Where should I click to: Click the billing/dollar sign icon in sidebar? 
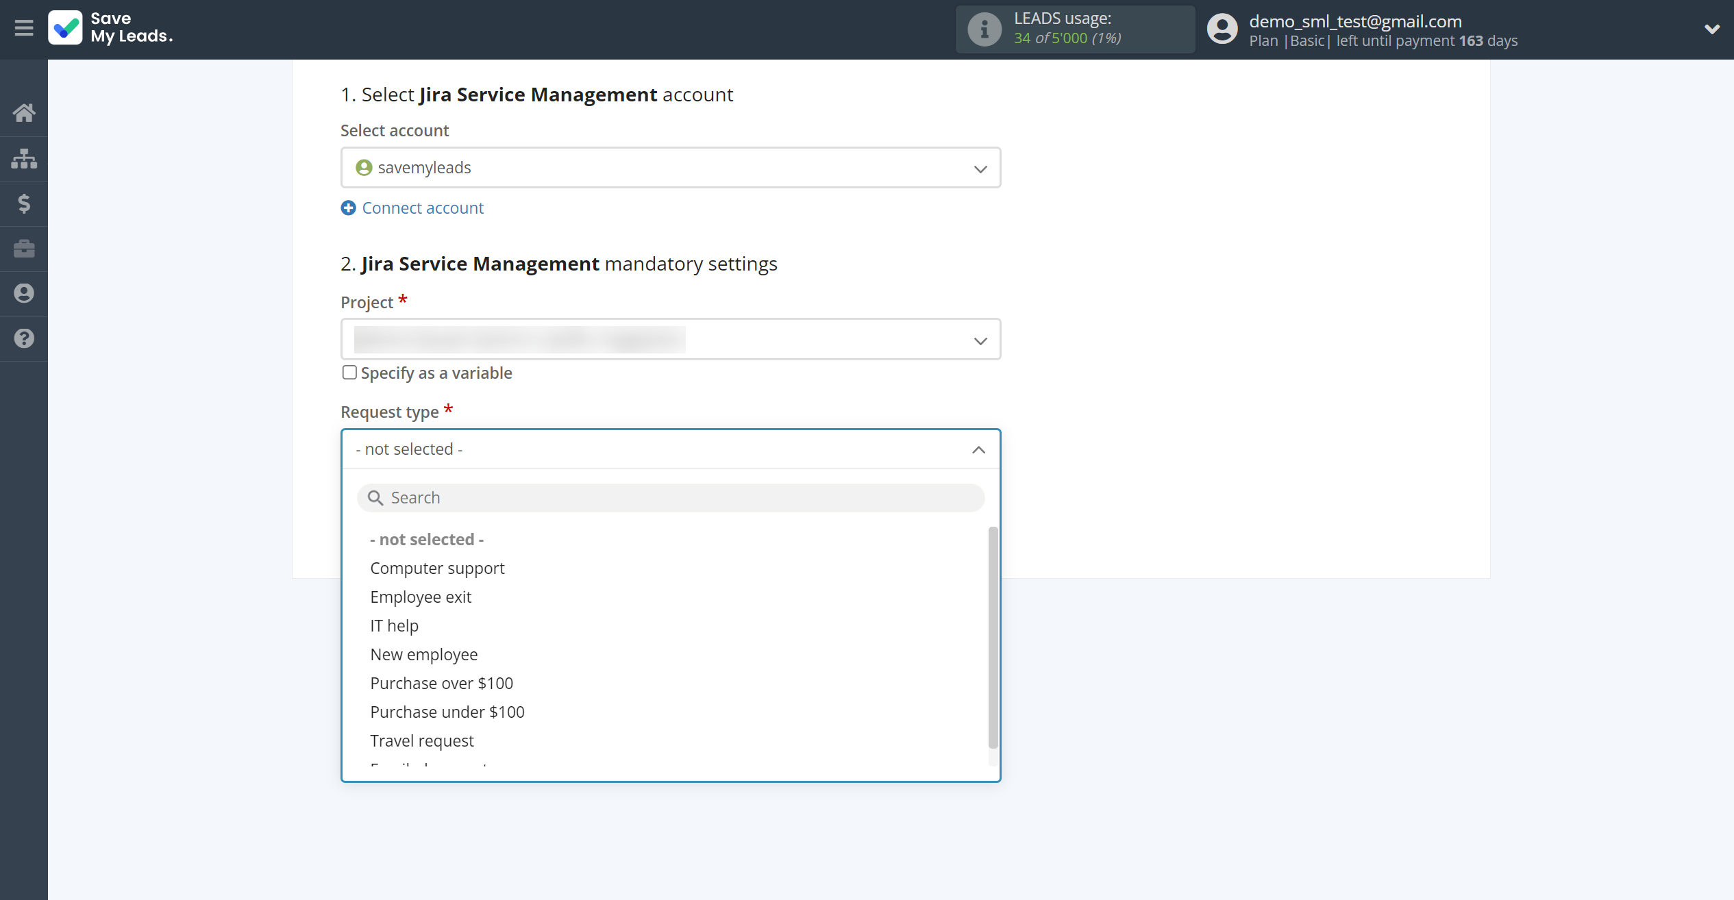click(24, 203)
